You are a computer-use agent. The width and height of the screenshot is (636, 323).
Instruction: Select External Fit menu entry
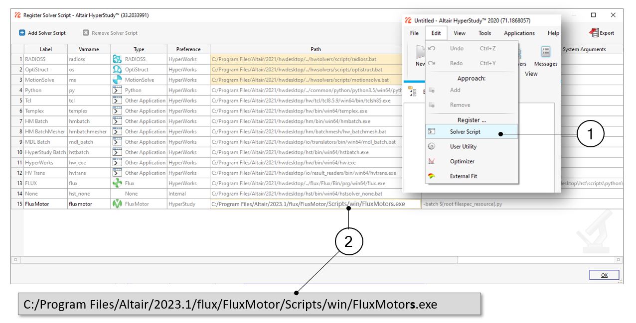point(464,176)
